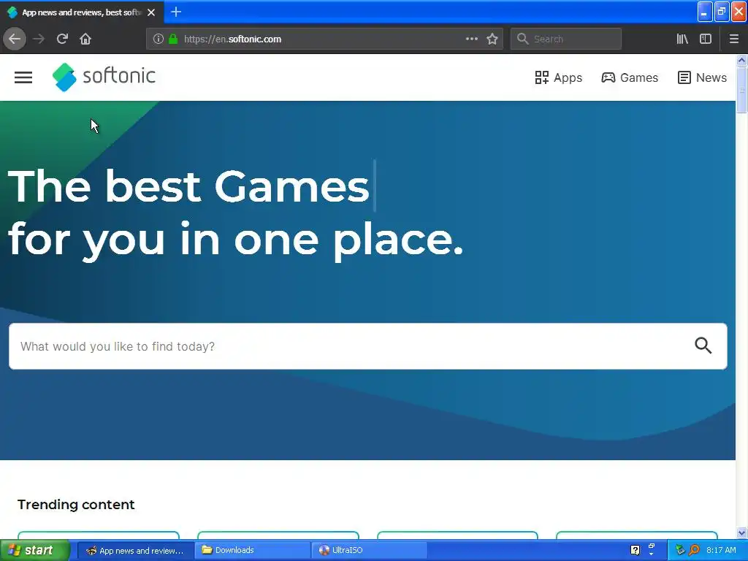This screenshot has height=561, width=748.
Task: Close the Softonic browser tab
Action: click(151, 12)
